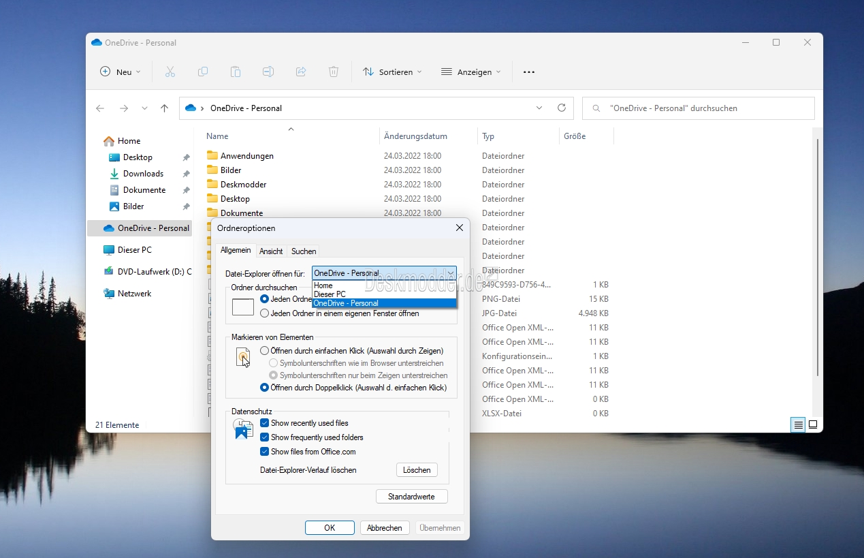The height and width of the screenshot is (558, 864).
Task: Open the Sortieren dropdown
Action: pos(392,72)
